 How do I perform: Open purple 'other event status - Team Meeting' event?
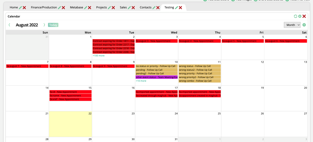(x=156, y=77)
